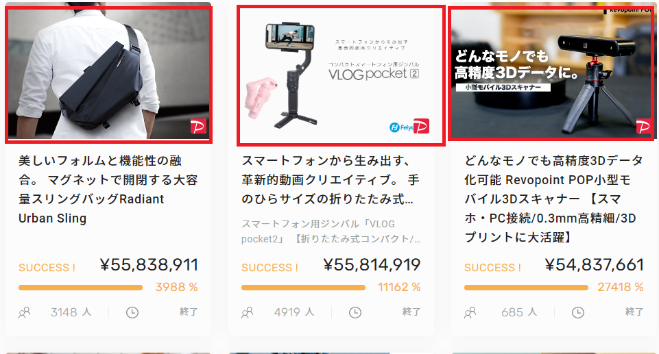Viewport: 659px width, 354px height.
Task: Click supporters icon beside 685 人
Action: 470,312
